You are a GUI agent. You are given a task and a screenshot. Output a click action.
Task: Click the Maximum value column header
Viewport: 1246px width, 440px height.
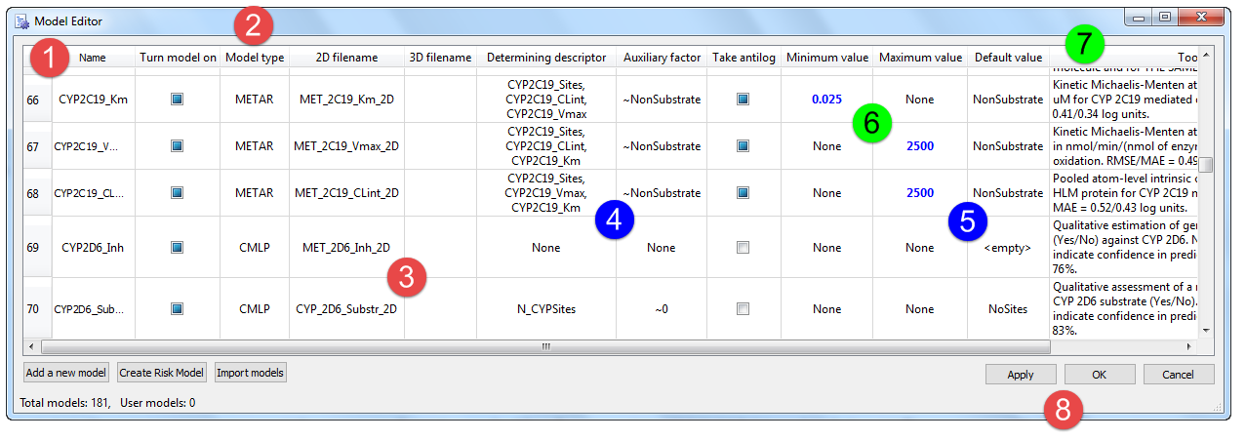coord(920,58)
